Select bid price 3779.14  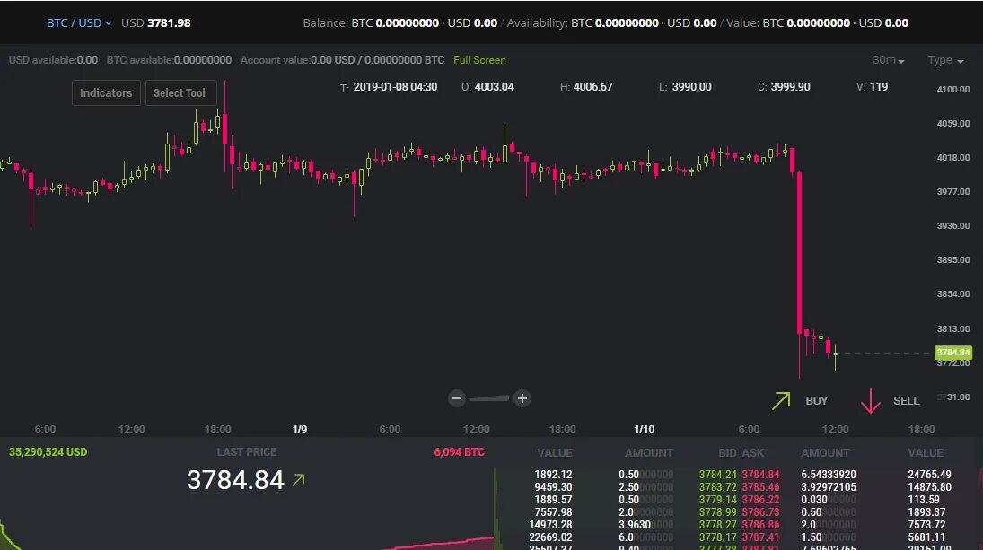[x=718, y=500]
